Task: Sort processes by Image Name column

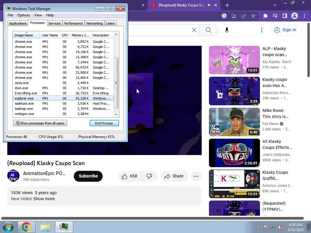Action: [x=26, y=35]
